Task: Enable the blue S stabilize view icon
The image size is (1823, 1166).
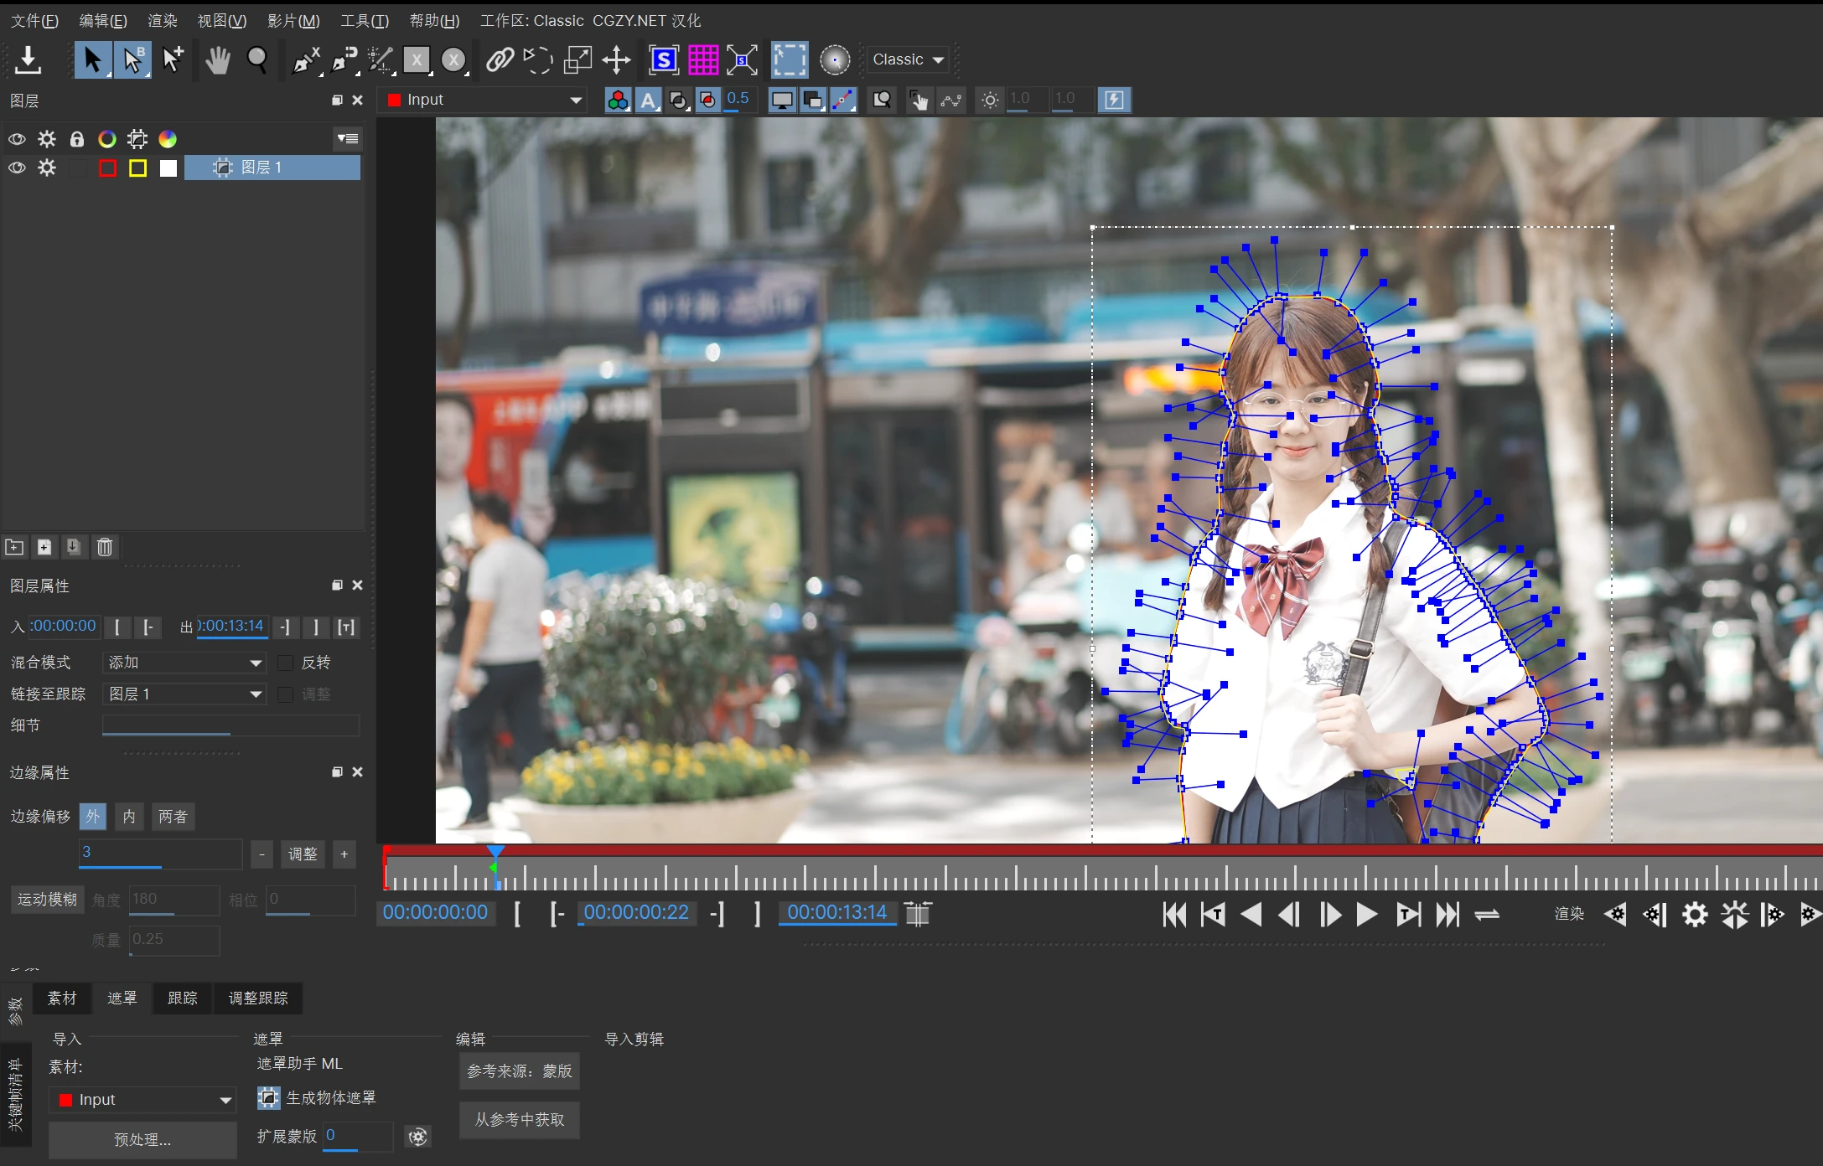Action: 663,59
